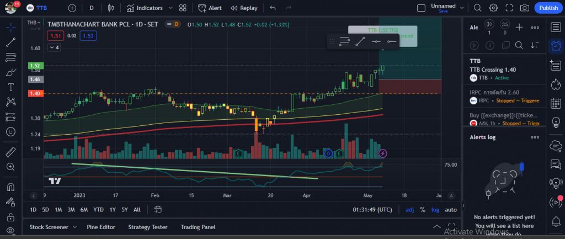
Task: Open the Trading Panel tab
Action: [x=198, y=227]
